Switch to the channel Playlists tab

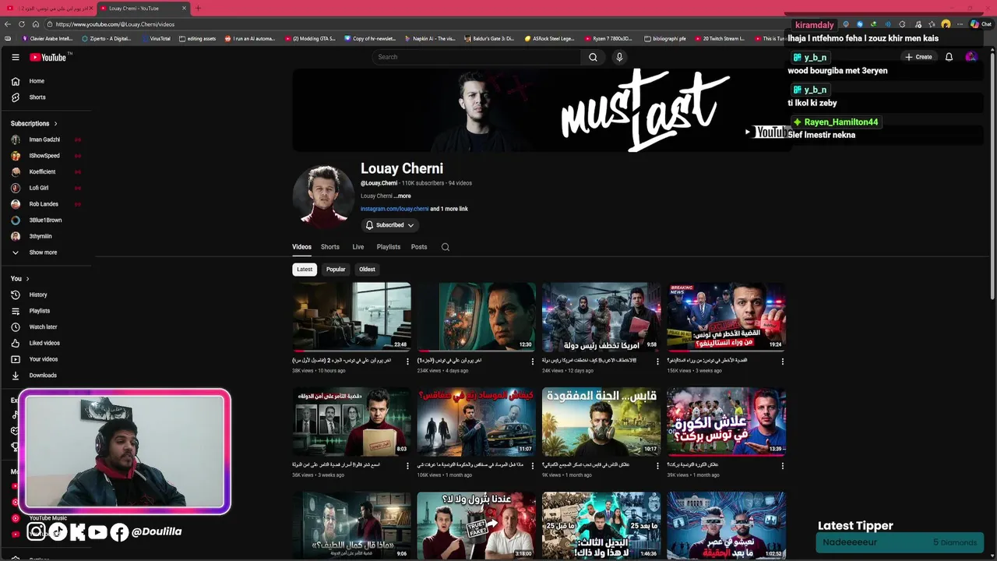coord(389,247)
